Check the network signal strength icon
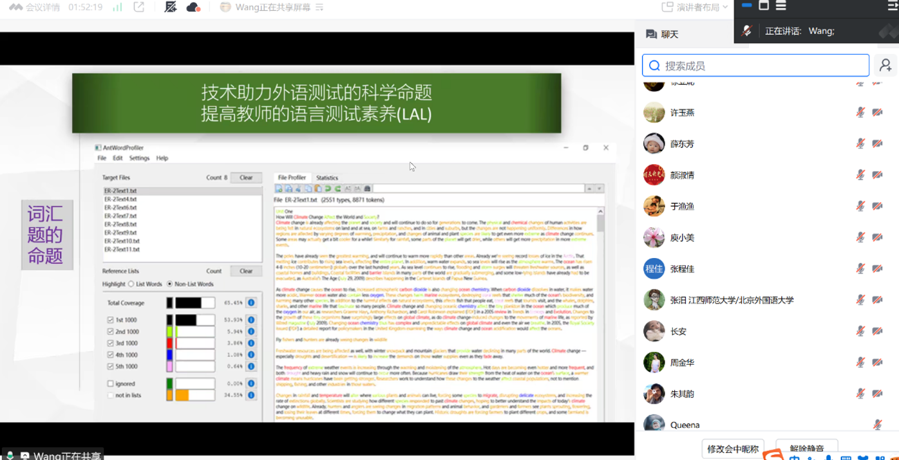 click(x=117, y=8)
